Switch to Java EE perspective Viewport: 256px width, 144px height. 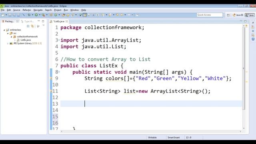click(x=238, y=15)
